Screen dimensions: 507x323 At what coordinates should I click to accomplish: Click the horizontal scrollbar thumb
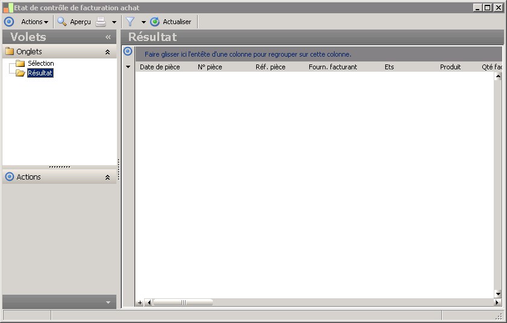pos(183,303)
